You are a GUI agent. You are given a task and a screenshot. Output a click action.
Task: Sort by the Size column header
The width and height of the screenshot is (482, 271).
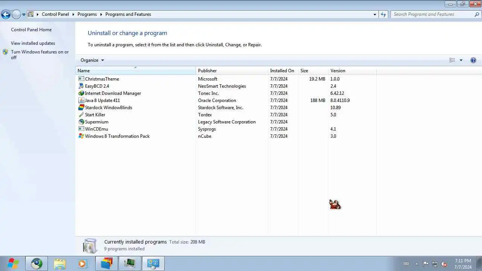313,71
